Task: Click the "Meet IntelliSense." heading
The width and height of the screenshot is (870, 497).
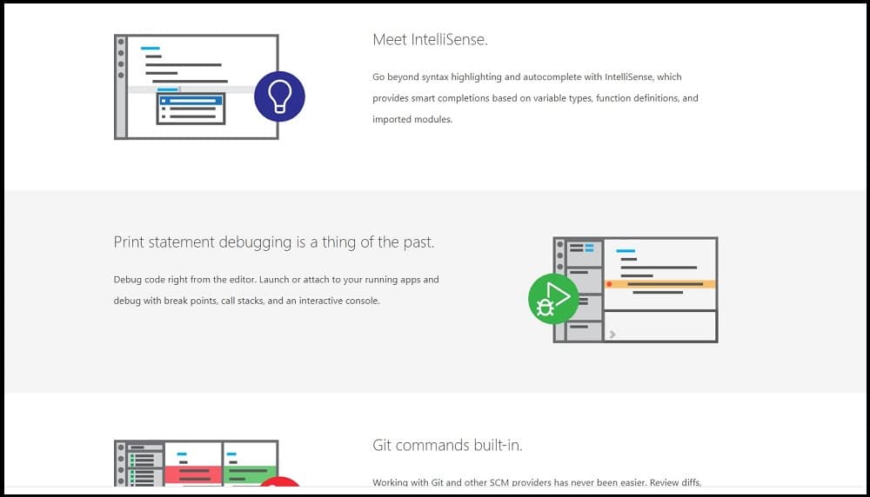Action: point(430,39)
